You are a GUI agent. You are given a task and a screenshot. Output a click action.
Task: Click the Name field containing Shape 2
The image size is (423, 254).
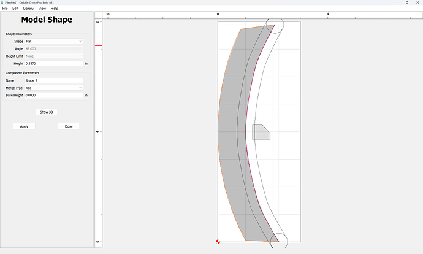coord(54,80)
